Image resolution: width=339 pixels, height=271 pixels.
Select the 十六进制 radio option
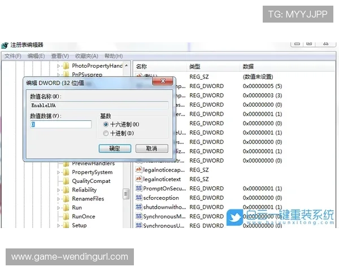pyautogui.click(x=106, y=124)
